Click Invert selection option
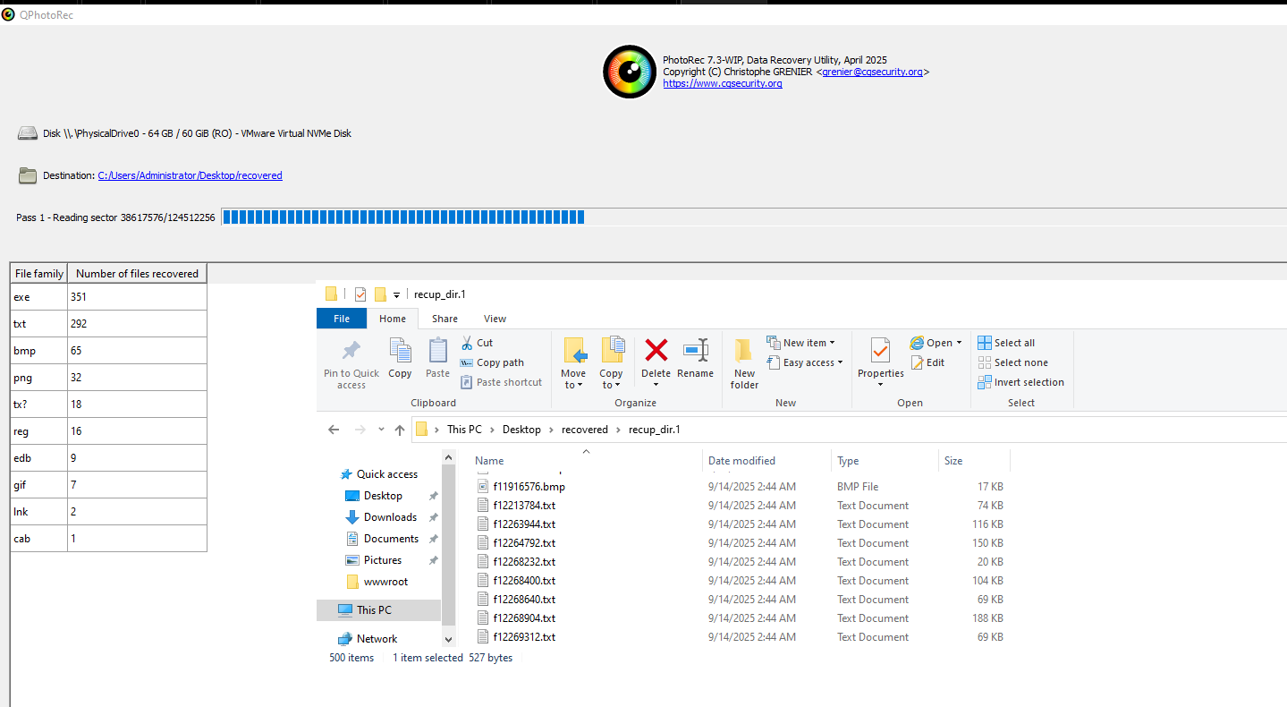 pos(1029,382)
